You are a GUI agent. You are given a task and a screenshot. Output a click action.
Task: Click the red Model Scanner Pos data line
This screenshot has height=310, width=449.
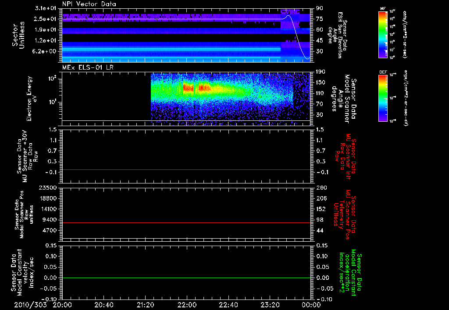186,222
